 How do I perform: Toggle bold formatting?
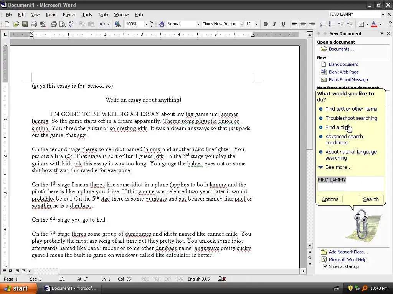[266, 24]
